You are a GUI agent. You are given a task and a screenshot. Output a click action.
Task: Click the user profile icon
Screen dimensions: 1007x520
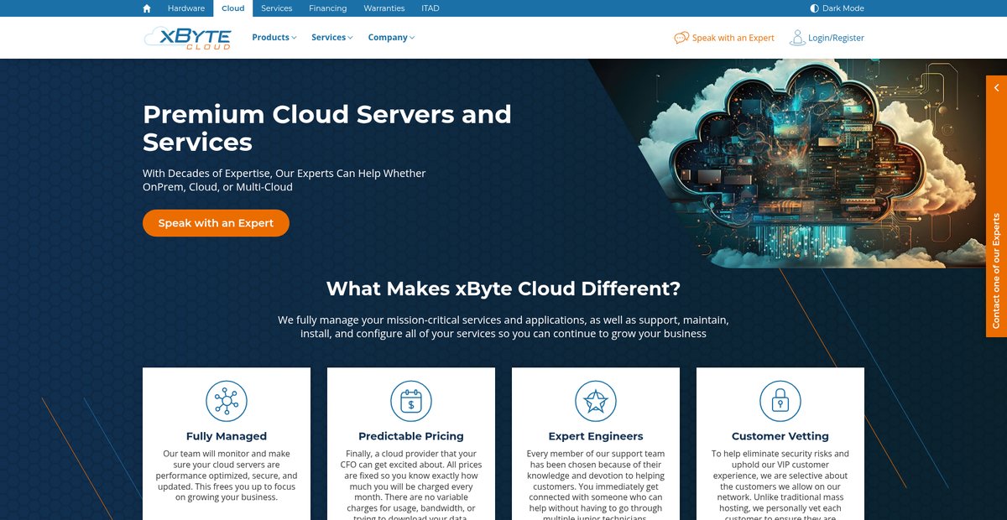tap(797, 38)
